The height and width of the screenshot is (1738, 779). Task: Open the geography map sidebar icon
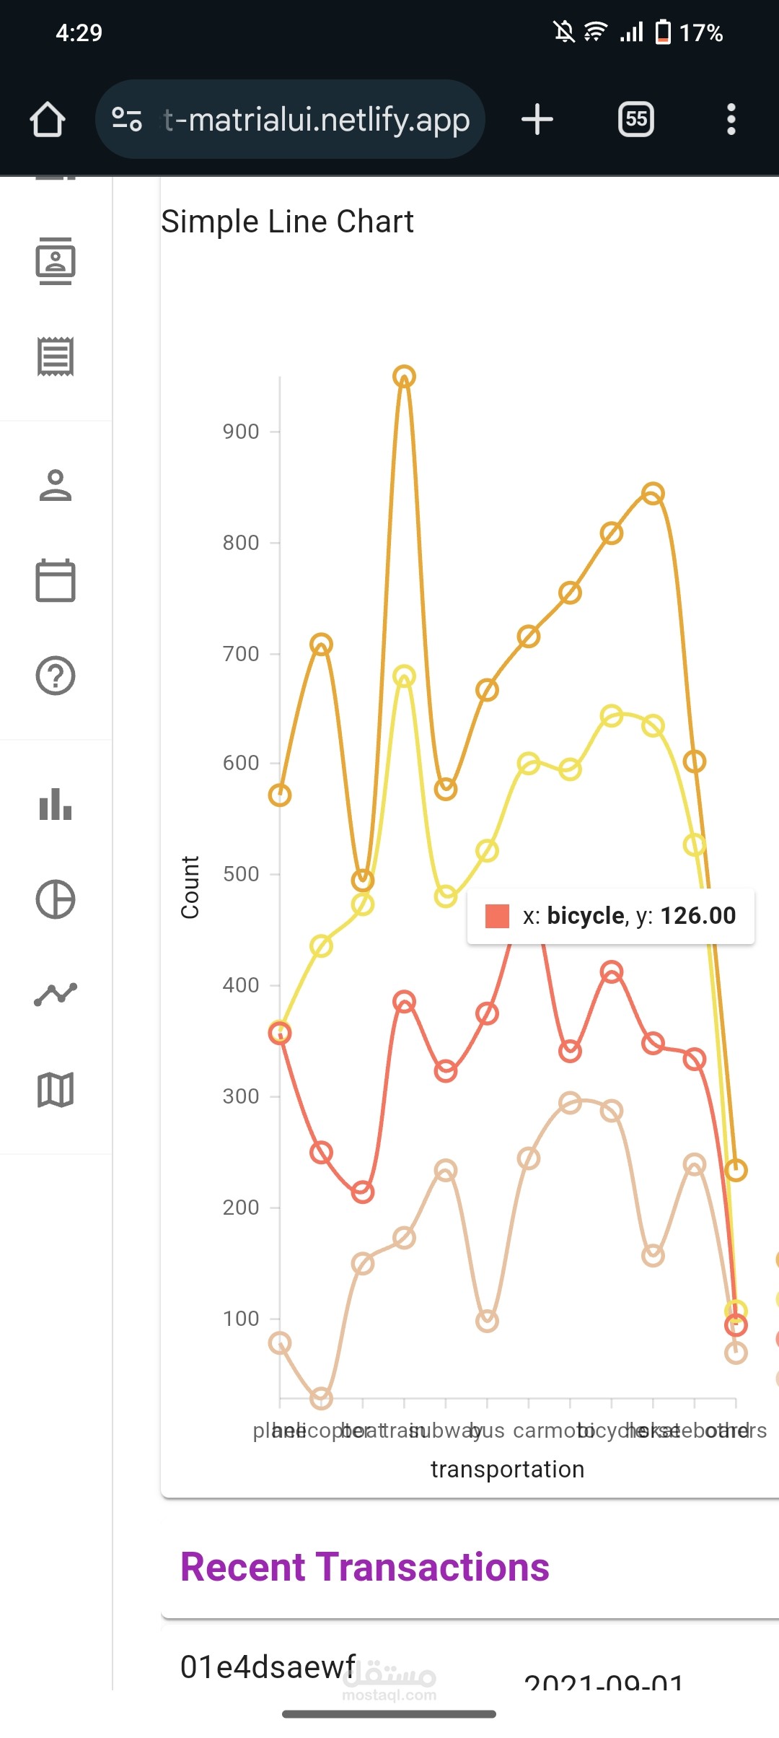[56, 1090]
